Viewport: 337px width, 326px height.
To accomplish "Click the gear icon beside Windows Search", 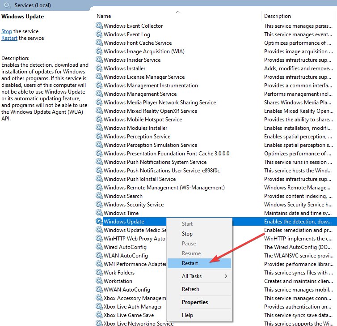I will click(x=99, y=196).
